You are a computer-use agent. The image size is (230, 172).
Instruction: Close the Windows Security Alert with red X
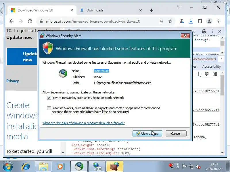tap(185, 36)
